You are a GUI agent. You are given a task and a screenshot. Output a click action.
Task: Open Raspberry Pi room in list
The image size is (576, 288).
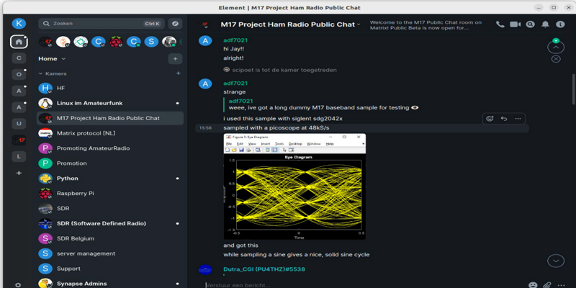point(110,193)
